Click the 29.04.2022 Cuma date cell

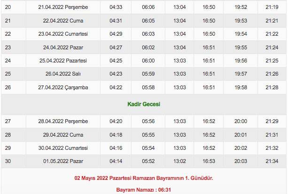pyautogui.click(x=63, y=134)
